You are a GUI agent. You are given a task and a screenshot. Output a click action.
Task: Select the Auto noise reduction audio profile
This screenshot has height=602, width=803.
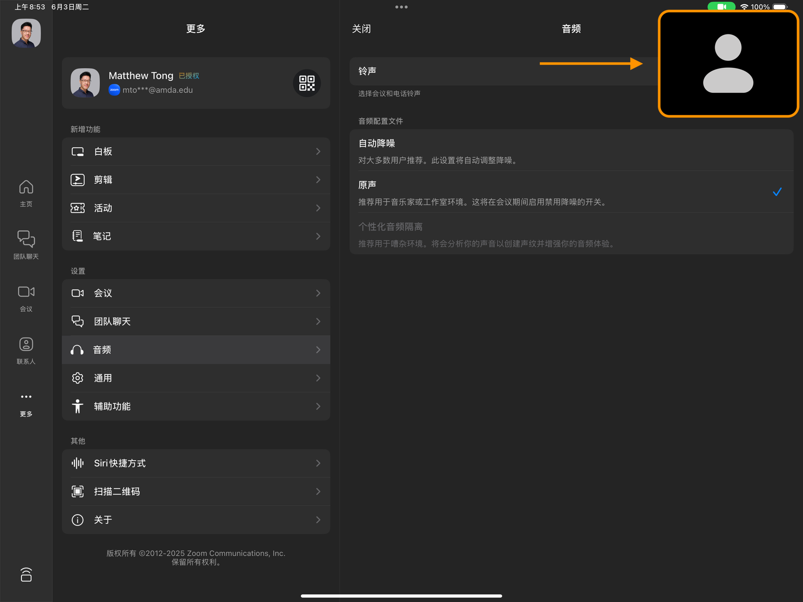coord(571,151)
